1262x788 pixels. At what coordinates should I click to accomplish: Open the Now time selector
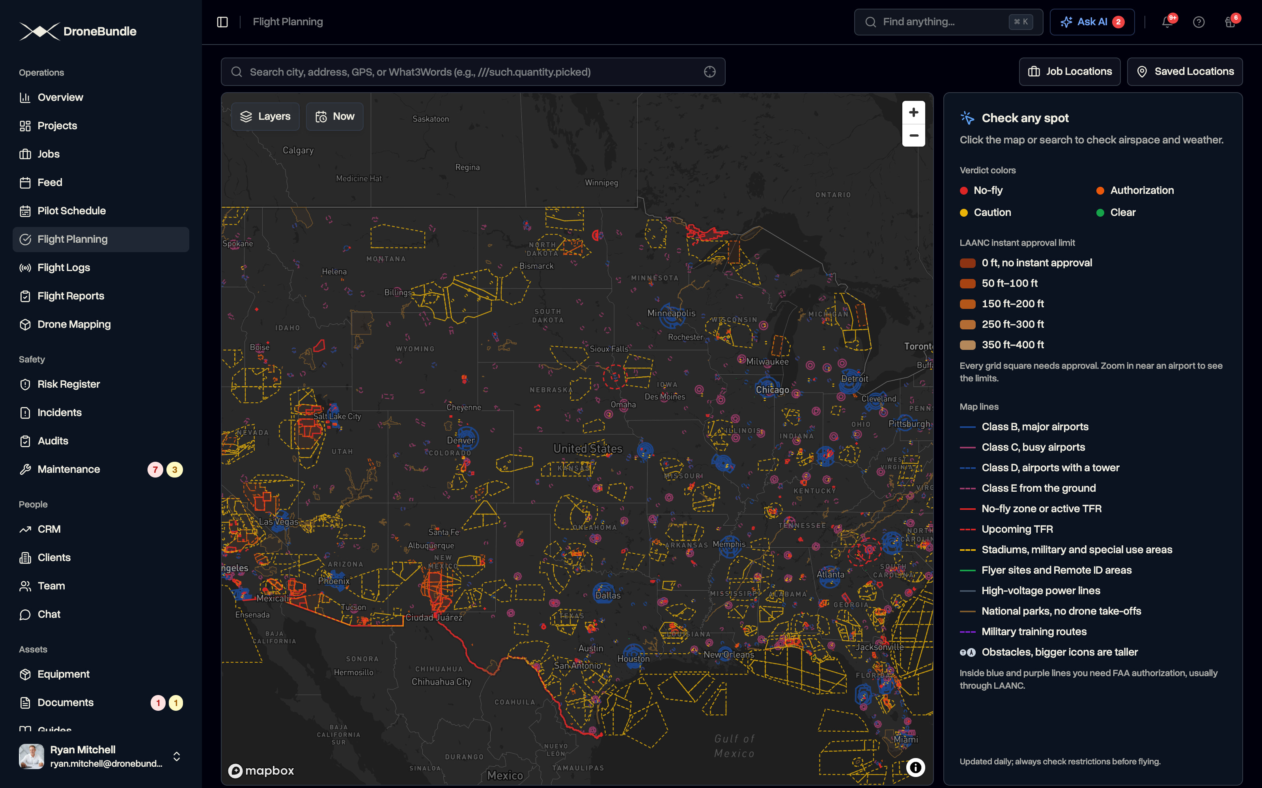click(334, 116)
